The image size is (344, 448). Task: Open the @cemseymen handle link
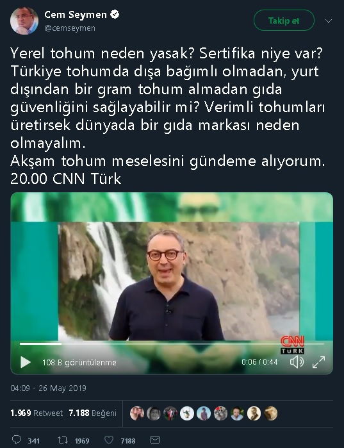(x=70, y=28)
